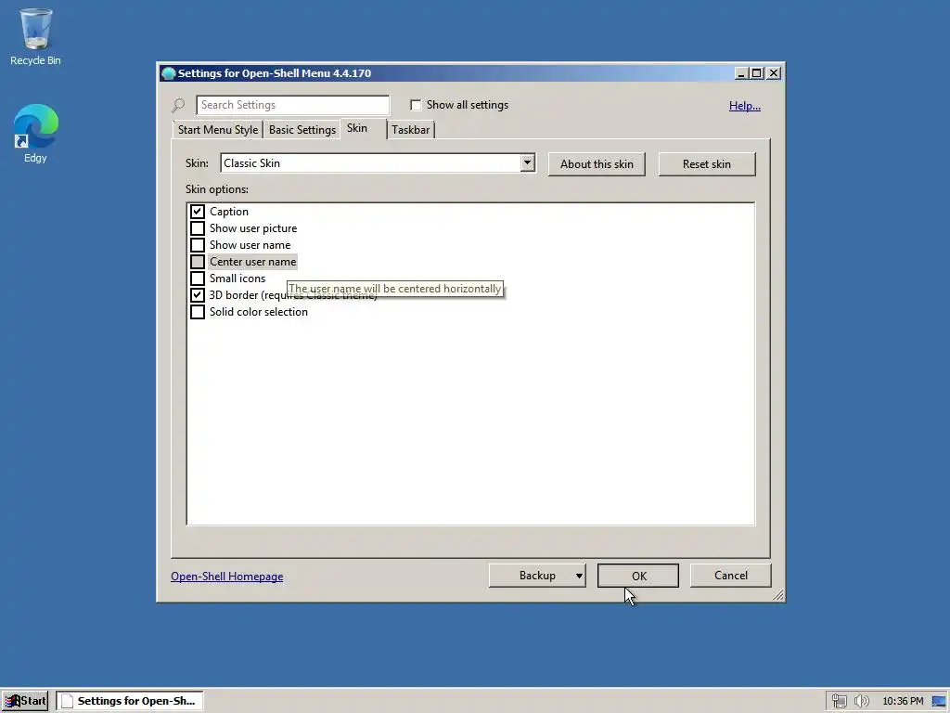Maximize the settings window
The height and width of the screenshot is (713, 950).
757,73
